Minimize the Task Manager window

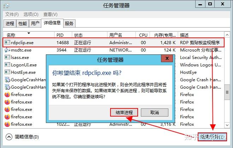200,4
